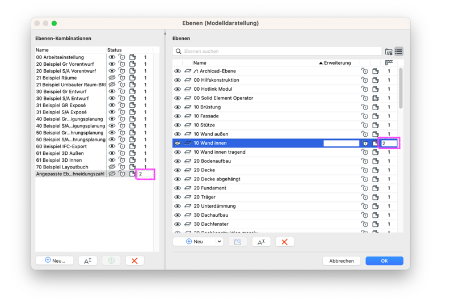The image size is (455, 303).
Task: Click the intersection group number column header icon
Action: pyautogui.click(x=389, y=62)
